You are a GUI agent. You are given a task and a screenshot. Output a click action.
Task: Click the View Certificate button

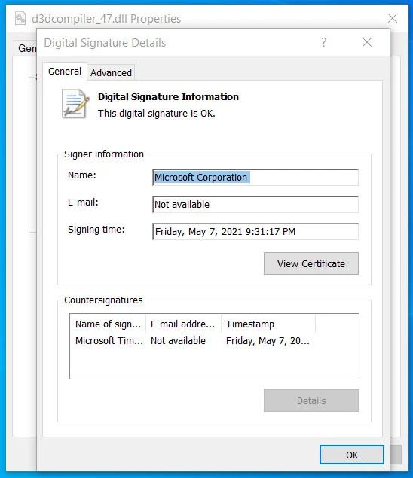[x=311, y=263]
